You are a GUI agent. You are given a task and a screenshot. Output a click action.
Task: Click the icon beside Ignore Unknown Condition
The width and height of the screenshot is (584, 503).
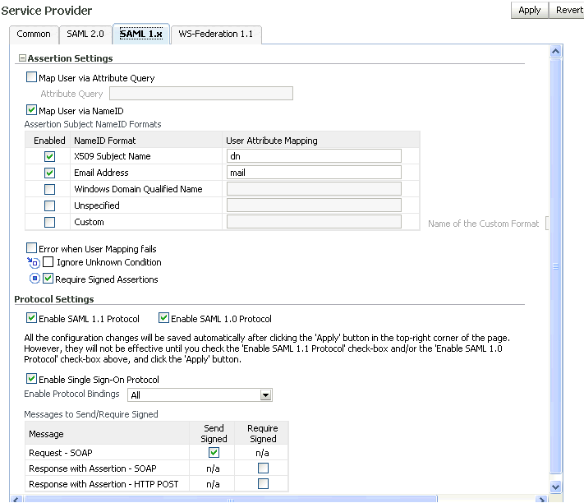[x=34, y=263]
